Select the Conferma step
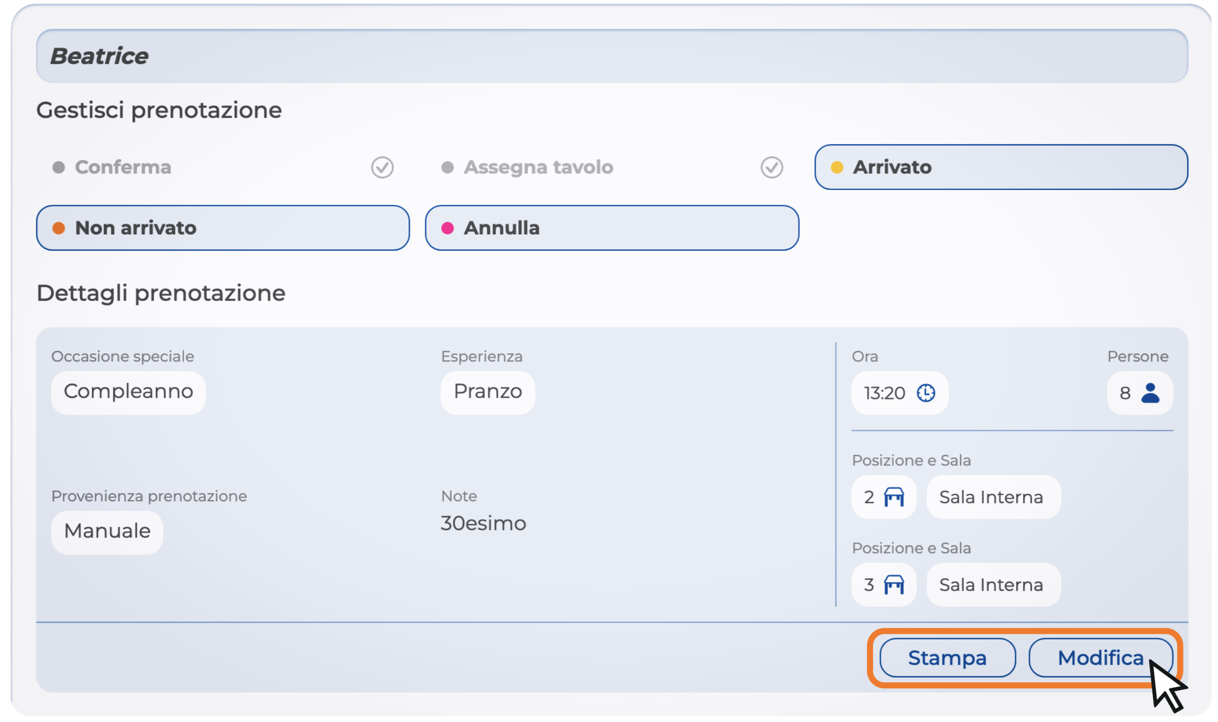The image size is (1218, 722). [123, 167]
